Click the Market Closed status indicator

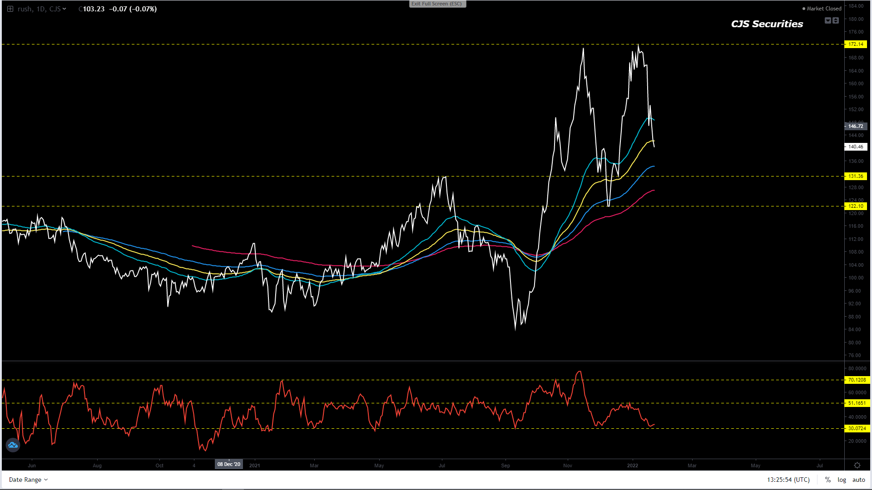822,9
